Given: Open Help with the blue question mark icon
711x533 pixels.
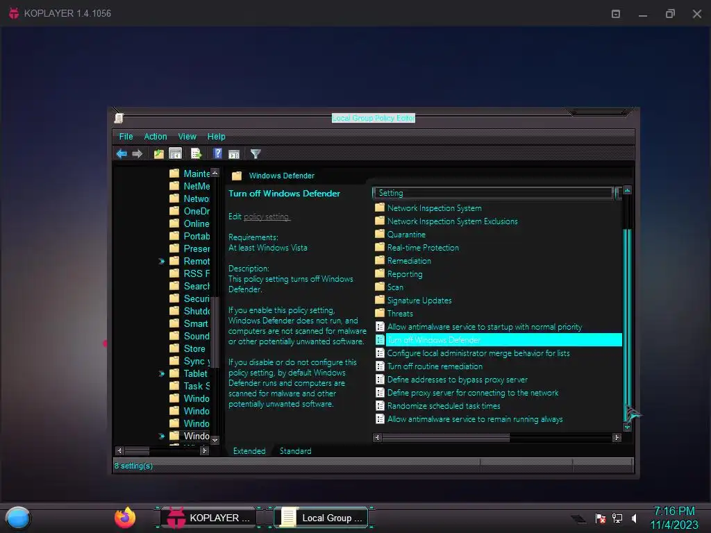Looking at the screenshot, I should [217, 153].
